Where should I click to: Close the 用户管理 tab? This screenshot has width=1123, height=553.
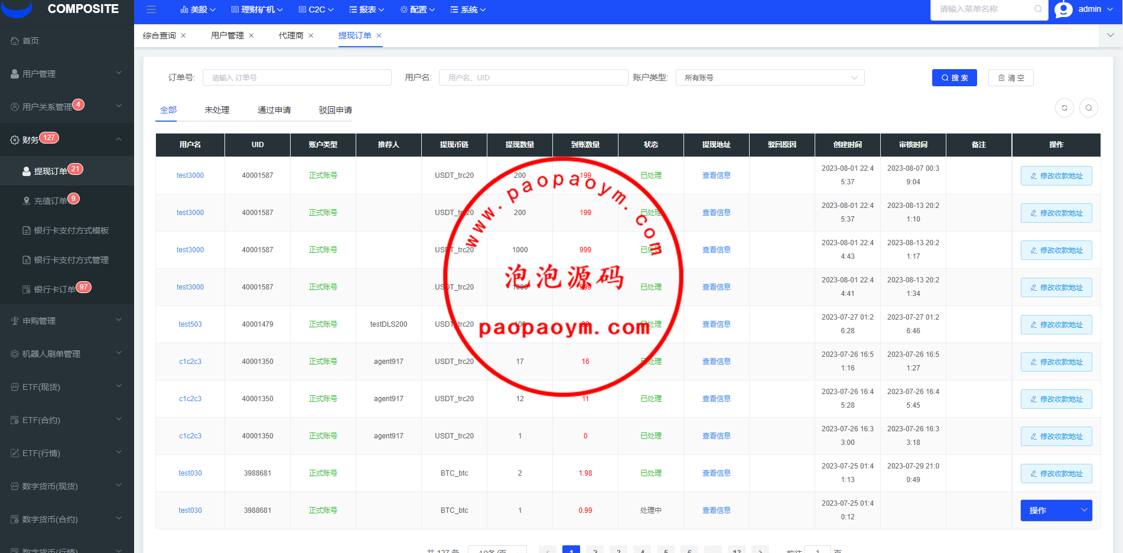pos(251,35)
